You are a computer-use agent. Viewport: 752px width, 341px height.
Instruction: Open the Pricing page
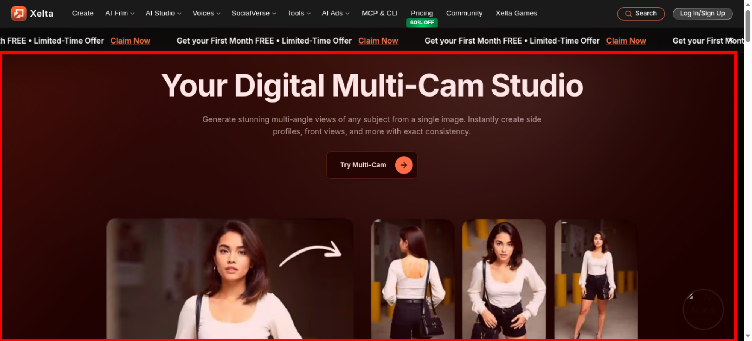(421, 13)
